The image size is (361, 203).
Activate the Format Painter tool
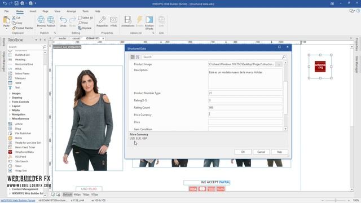tap(23, 28)
